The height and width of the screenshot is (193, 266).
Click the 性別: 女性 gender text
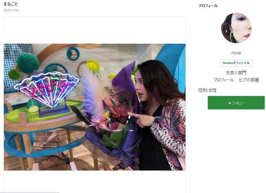(207, 90)
